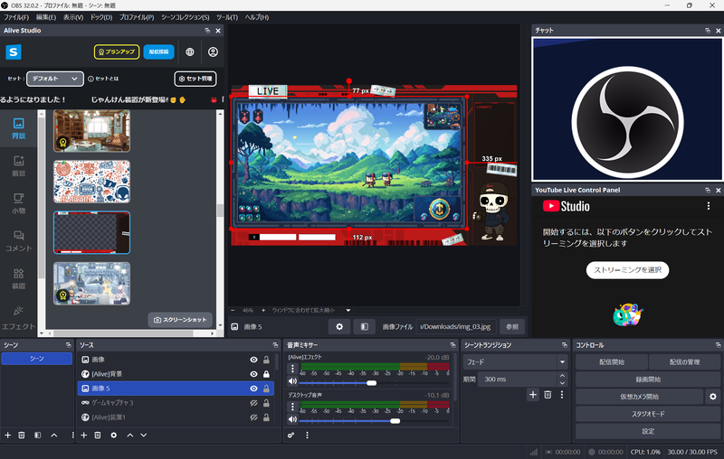Viewport: 724px width, 459px height.
Task: Open the デフォルト set dropdown
Action: [55, 79]
